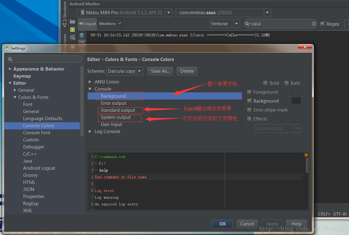This screenshot has width=349, height=235.
Task: Click the screen capture camera icon in Android Monitor
Action: point(72,22)
